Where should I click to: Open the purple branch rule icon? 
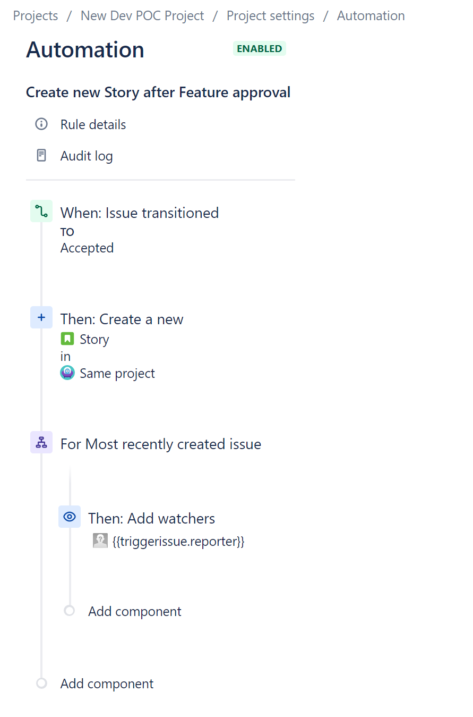pyautogui.click(x=41, y=442)
